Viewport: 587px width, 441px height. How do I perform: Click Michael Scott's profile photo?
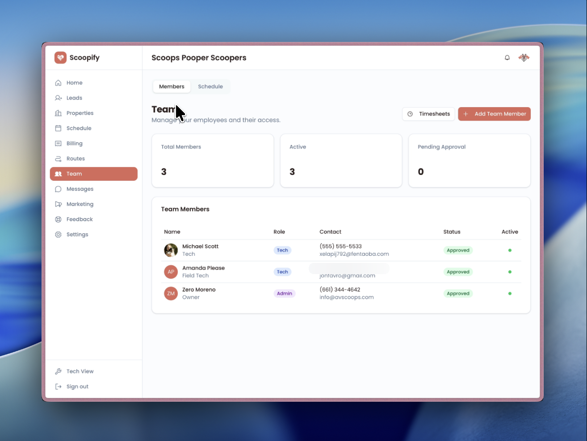(x=171, y=250)
